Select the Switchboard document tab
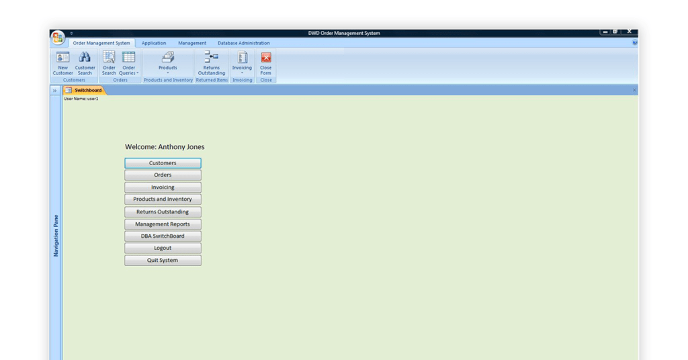The width and height of the screenshot is (688, 360). click(x=85, y=90)
